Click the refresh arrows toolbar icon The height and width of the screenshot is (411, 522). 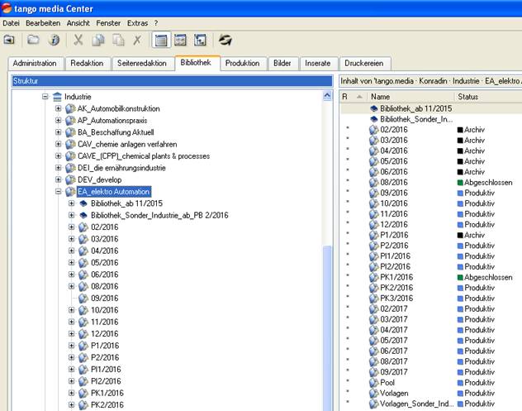tap(225, 40)
